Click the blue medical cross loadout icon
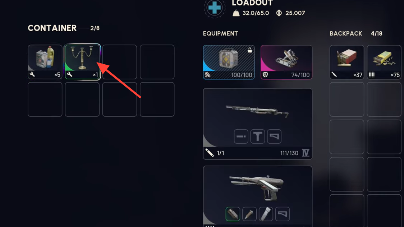 coord(215,8)
